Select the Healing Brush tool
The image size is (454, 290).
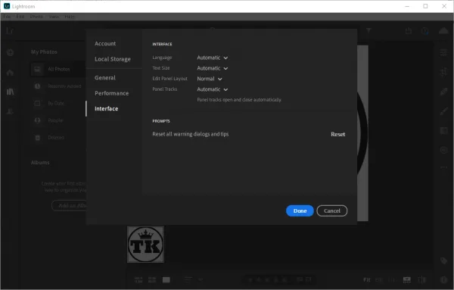443,92
